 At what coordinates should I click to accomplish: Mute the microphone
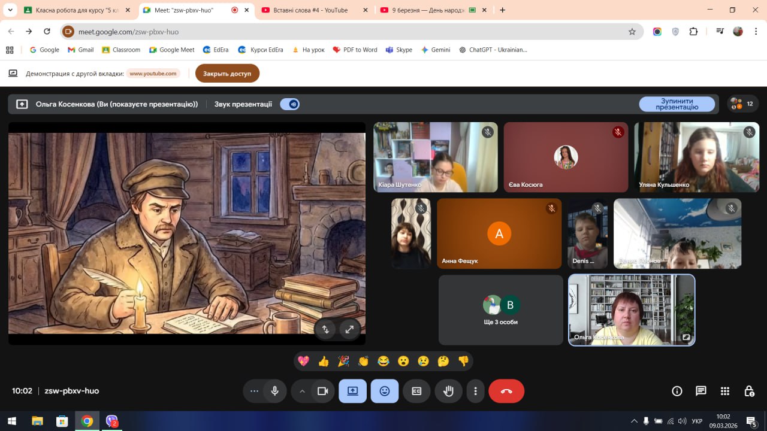[274, 391]
